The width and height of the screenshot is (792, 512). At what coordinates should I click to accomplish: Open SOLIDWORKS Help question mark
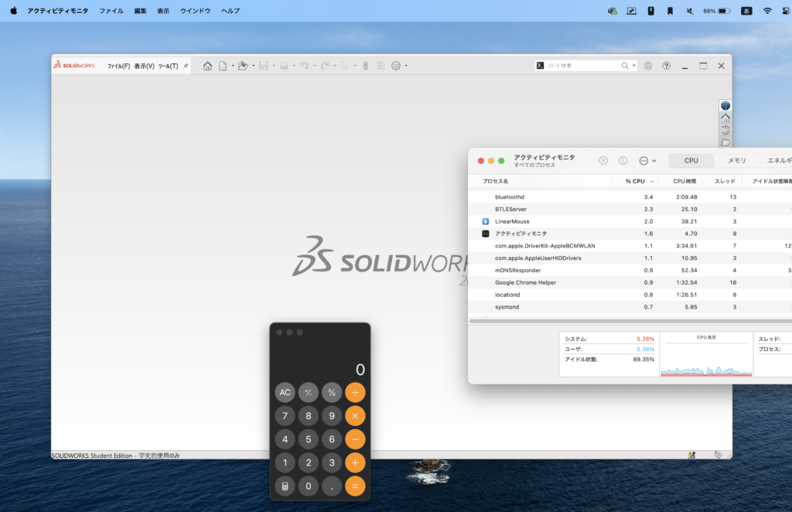pyautogui.click(x=667, y=66)
